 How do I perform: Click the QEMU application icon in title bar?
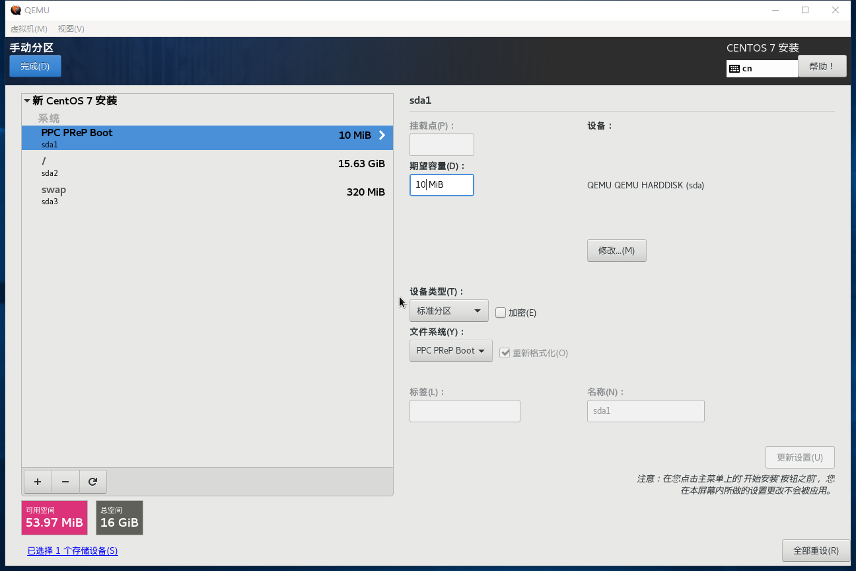pos(16,10)
